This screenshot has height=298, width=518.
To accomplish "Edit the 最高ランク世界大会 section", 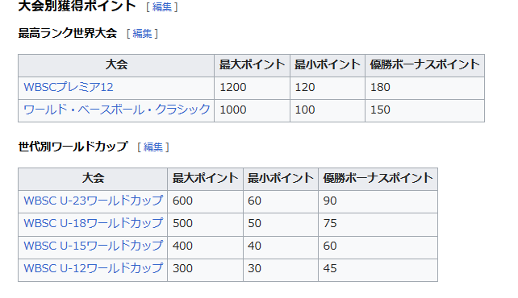I will [x=142, y=33].
